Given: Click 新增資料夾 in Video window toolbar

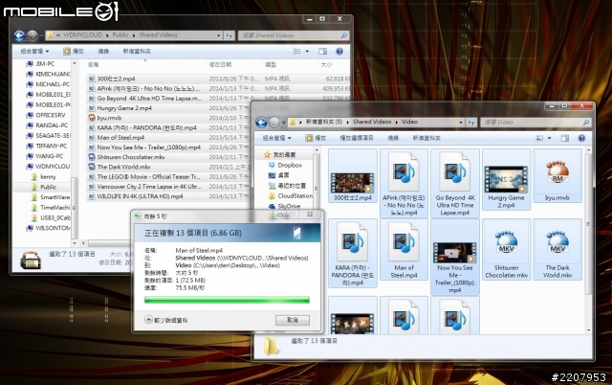Looking at the screenshot, I should (426, 138).
